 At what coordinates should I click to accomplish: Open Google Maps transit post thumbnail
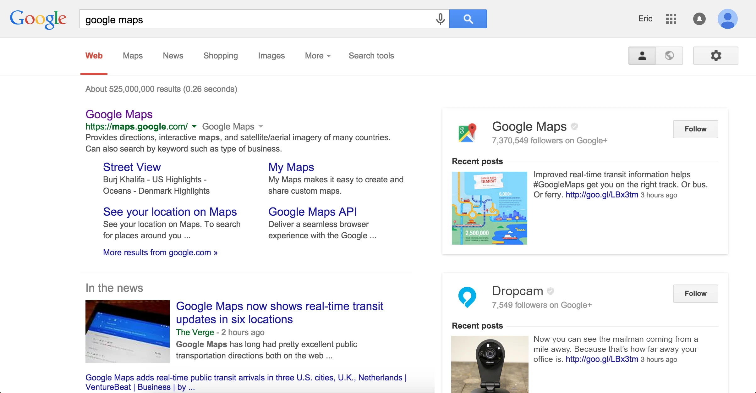(x=489, y=208)
